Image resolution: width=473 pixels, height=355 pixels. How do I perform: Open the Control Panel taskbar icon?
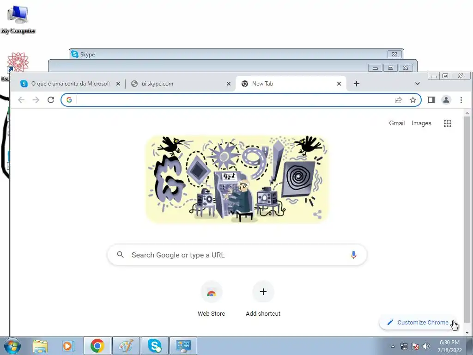(x=183, y=346)
